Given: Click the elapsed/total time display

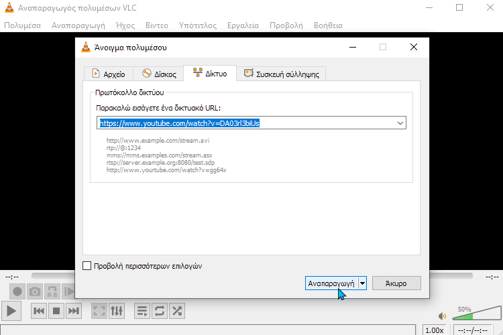Looking at the screenshot, I should pos(473,330).
